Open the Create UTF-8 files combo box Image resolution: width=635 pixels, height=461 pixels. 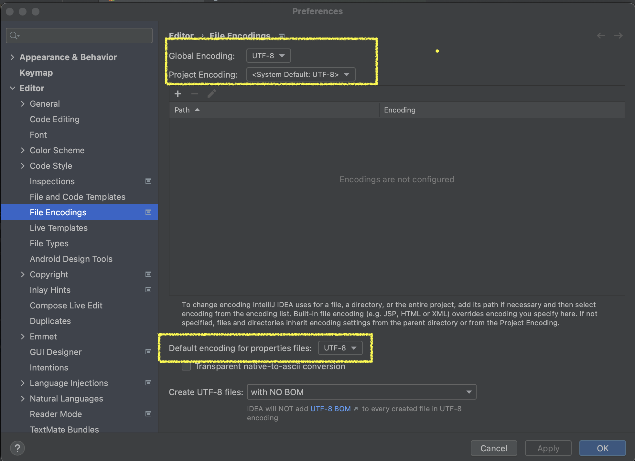pyautogui.click(x=361, y=392)
